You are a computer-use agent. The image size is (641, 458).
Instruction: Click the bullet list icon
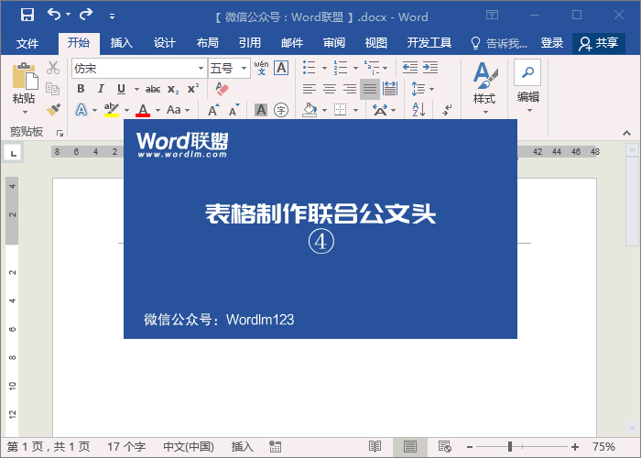(310, 68)
